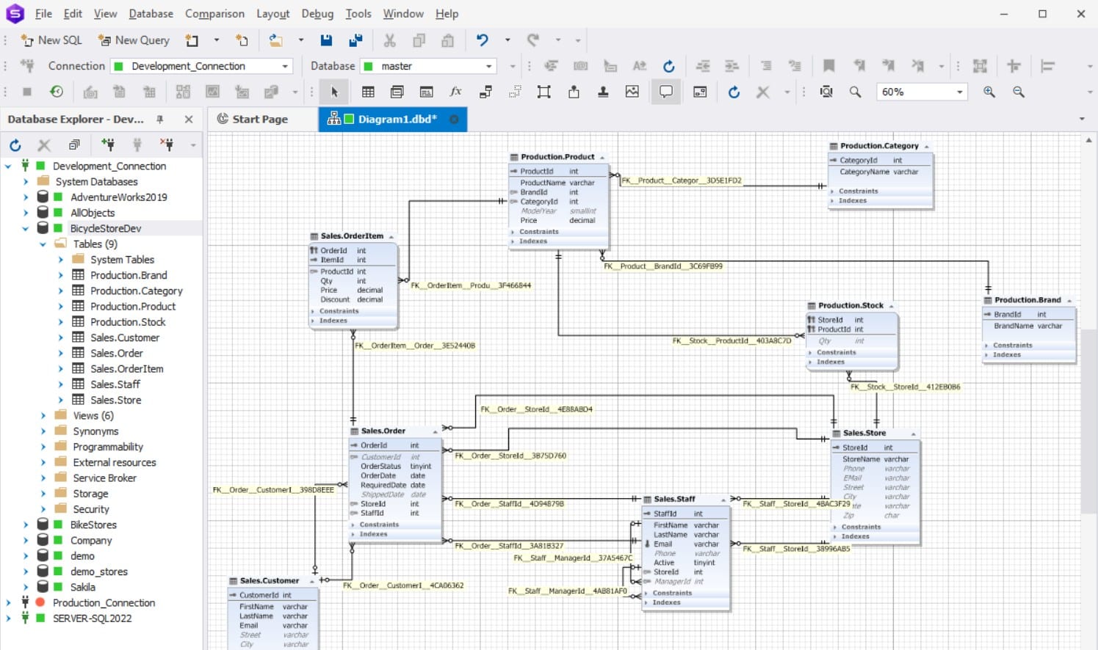This screenshot has height=650, width=1098.
Task: Collapse the BicycleStoreDev database node
Action: coord(26,228)
